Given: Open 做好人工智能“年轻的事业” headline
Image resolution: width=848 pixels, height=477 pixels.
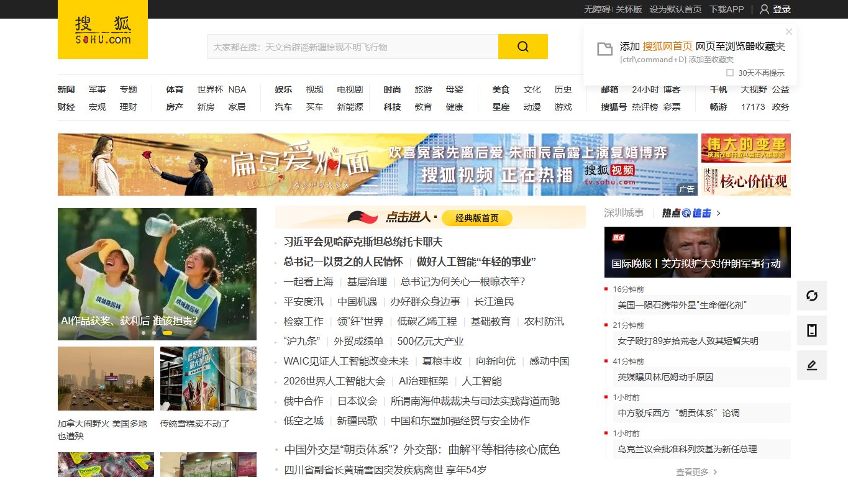Looking at the screenshot, I should (476, 261).
